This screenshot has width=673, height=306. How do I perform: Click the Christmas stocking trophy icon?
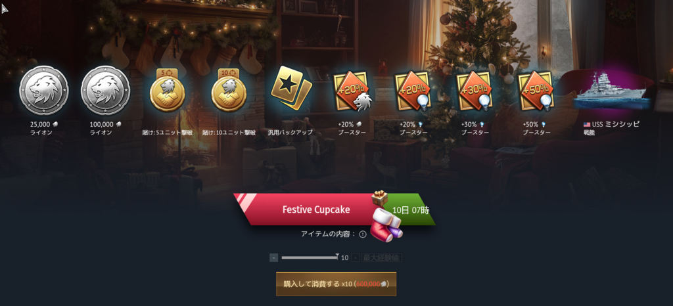[x=386, y=223]
